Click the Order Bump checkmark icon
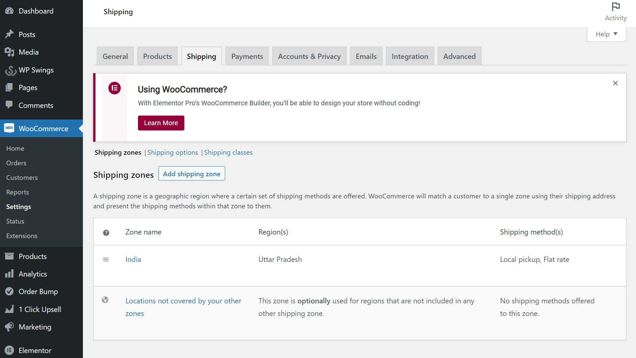 pos(9,291)
